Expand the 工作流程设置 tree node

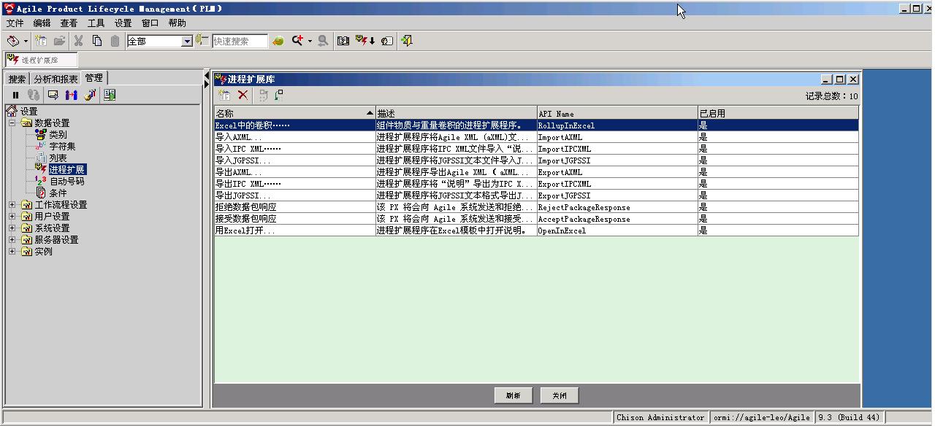point(12,205)
